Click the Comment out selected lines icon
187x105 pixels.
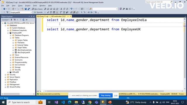pyautogui.click(x=82, y=12)
